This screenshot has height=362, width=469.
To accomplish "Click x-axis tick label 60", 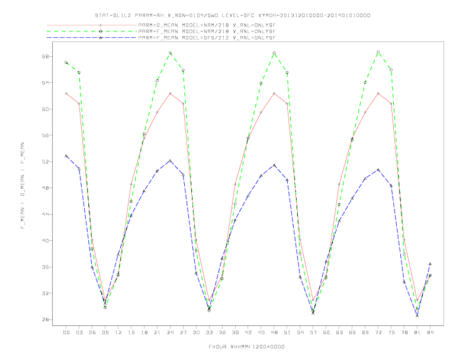I will coord(326,332).
